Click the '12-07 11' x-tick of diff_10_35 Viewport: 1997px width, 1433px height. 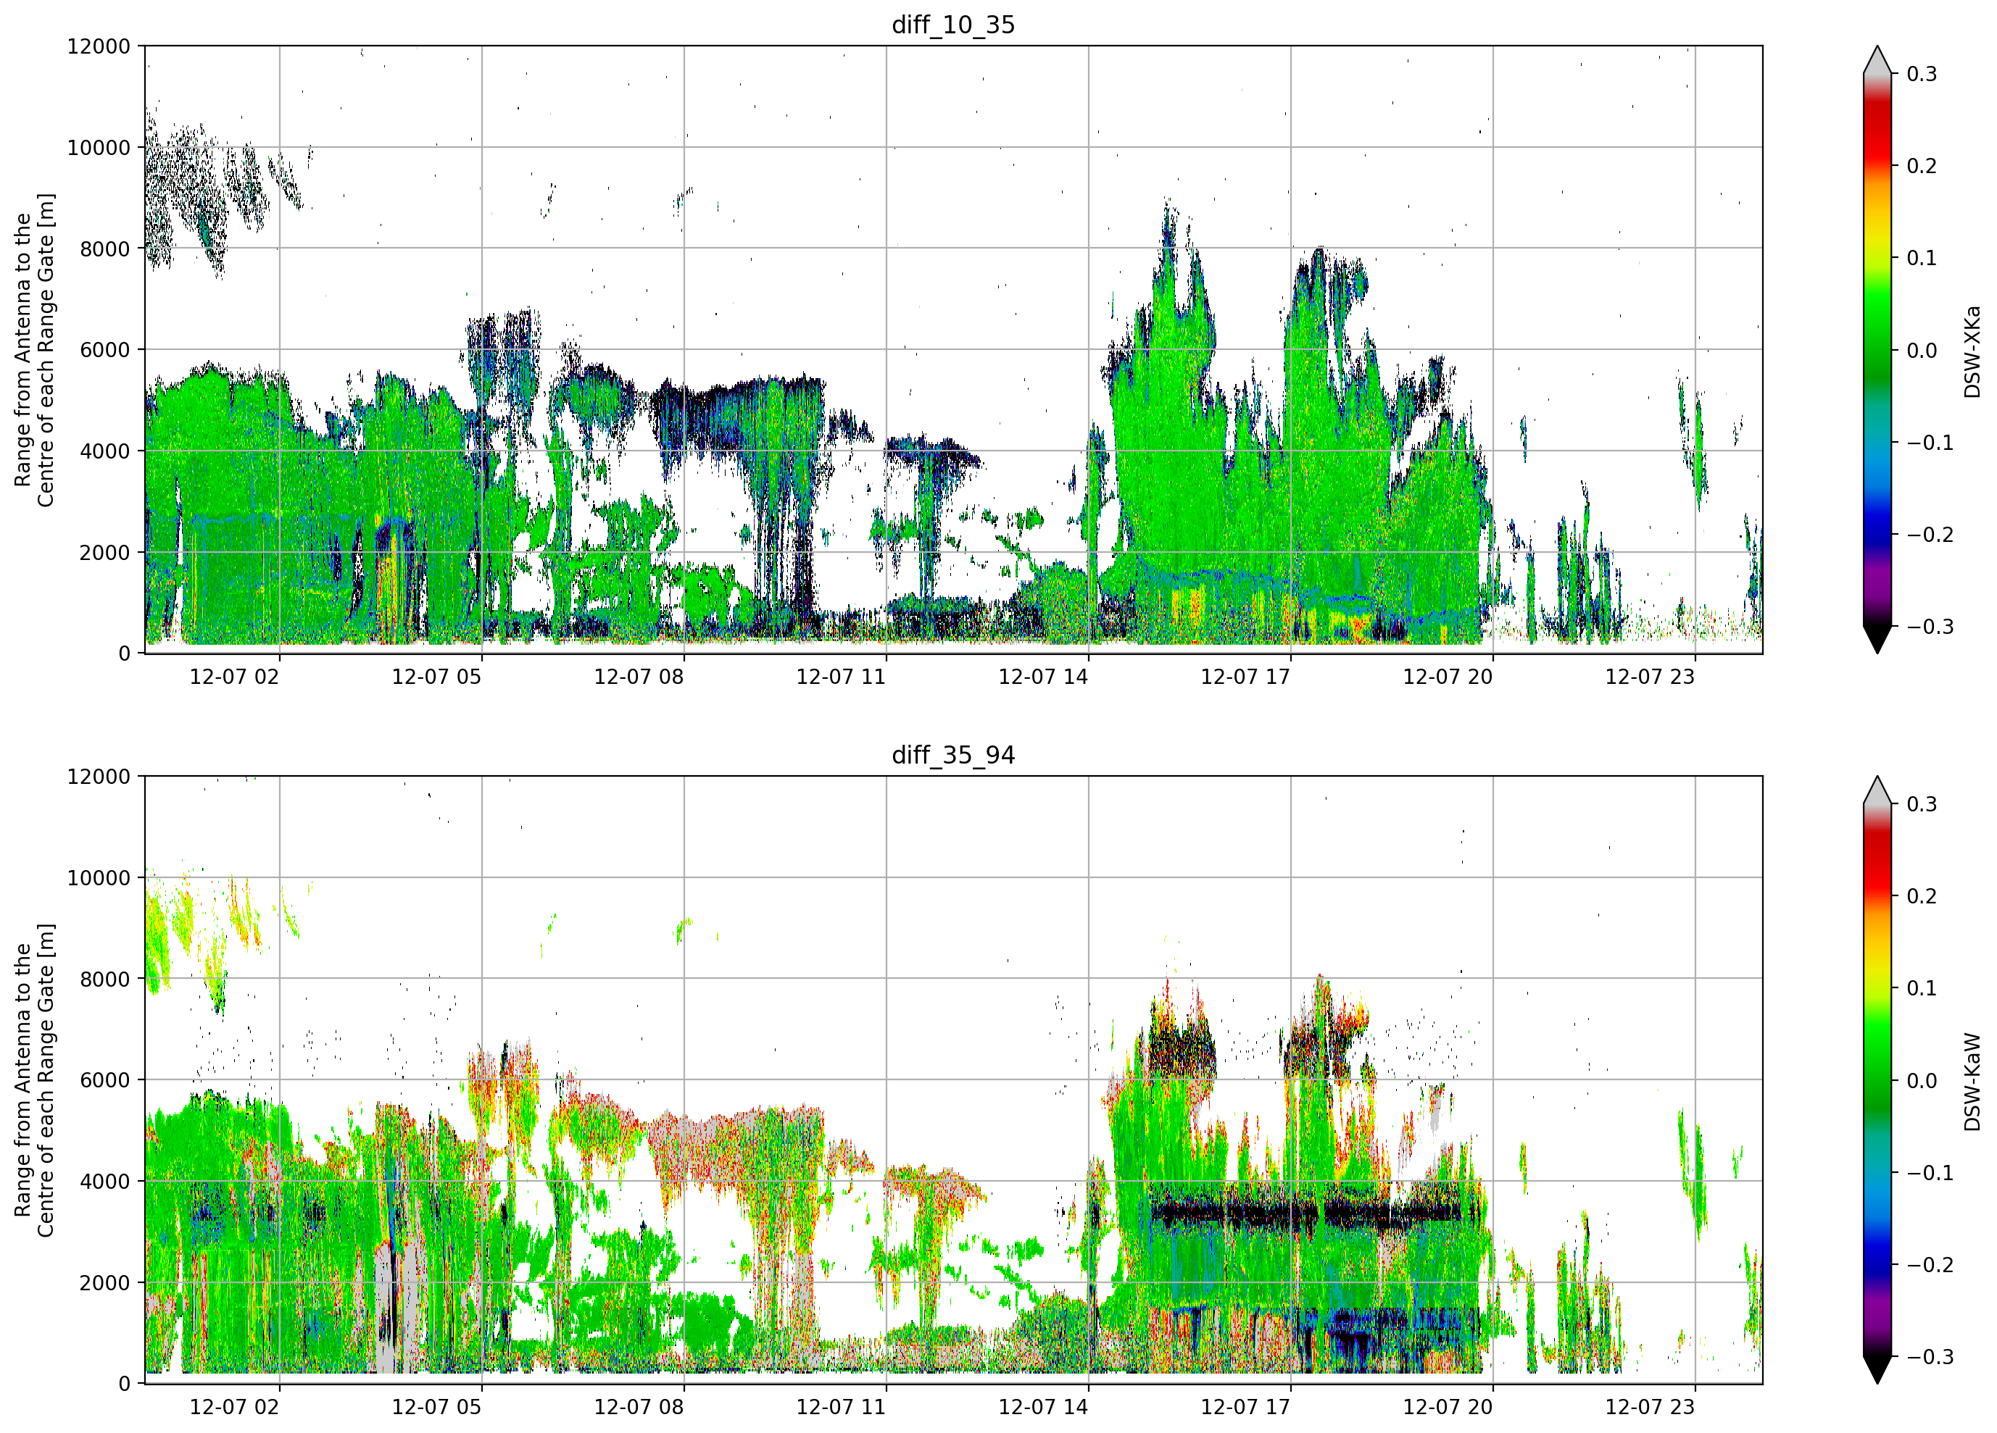coord(841,677)
